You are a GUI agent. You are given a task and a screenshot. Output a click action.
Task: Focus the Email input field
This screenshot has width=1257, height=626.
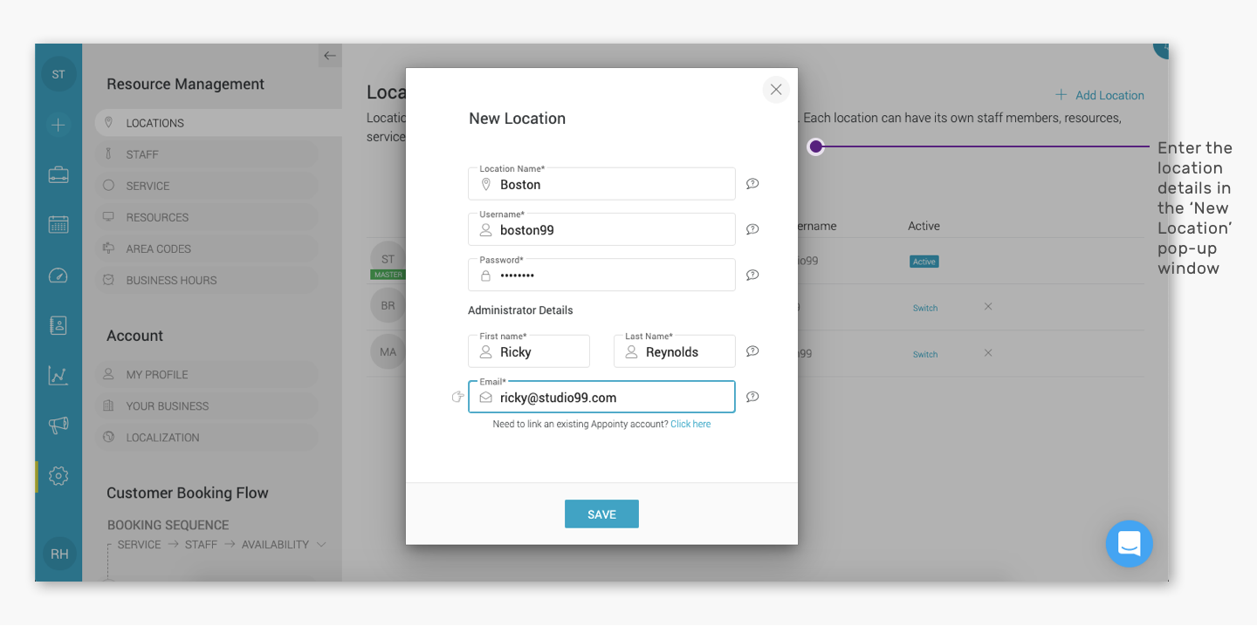click(x=601, y=397)
